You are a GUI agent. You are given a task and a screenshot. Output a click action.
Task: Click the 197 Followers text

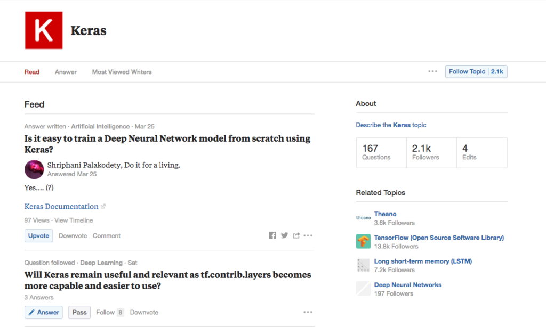pos(394,293)
